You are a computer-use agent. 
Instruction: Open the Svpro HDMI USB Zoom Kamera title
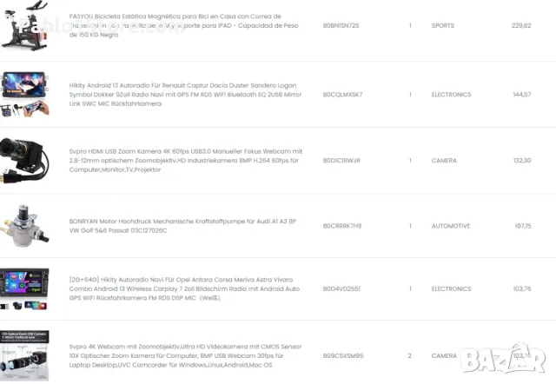(186, 160)
